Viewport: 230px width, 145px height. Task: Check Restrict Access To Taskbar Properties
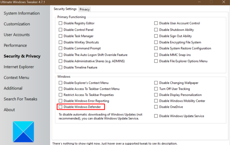coord(60,95)
